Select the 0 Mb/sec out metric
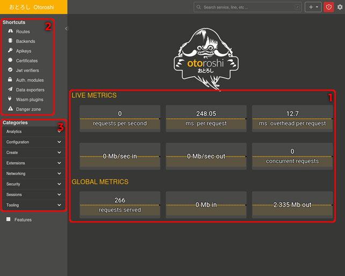This screenshot has width=345, height=276. [206, 156]
